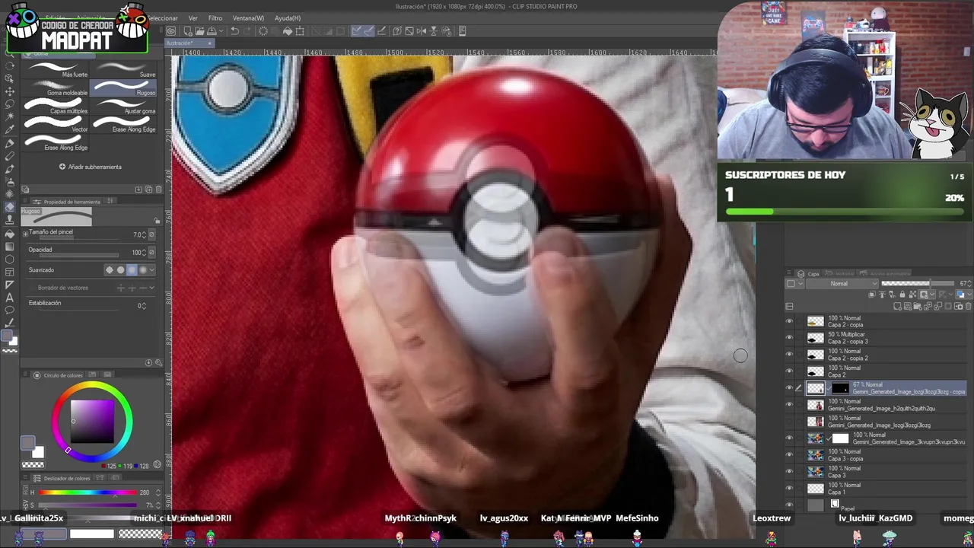Toggle visibility of Papel layer
Viewport: 974px width, 548px height.
tap(789, 505)
